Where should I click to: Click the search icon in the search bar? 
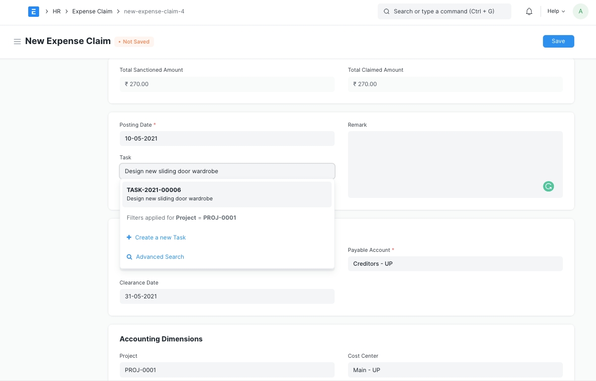[387, 11]
